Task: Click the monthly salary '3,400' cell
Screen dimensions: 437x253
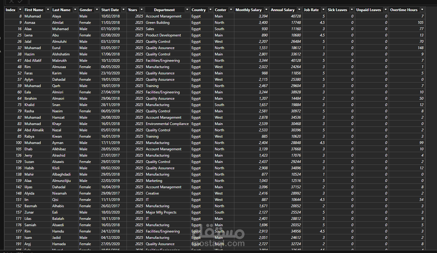Action: click(252, 23)
